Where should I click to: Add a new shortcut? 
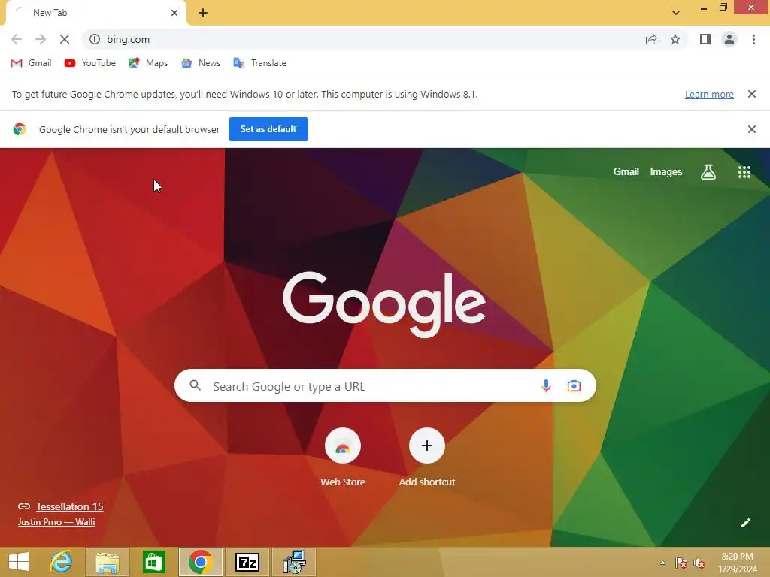427,458
